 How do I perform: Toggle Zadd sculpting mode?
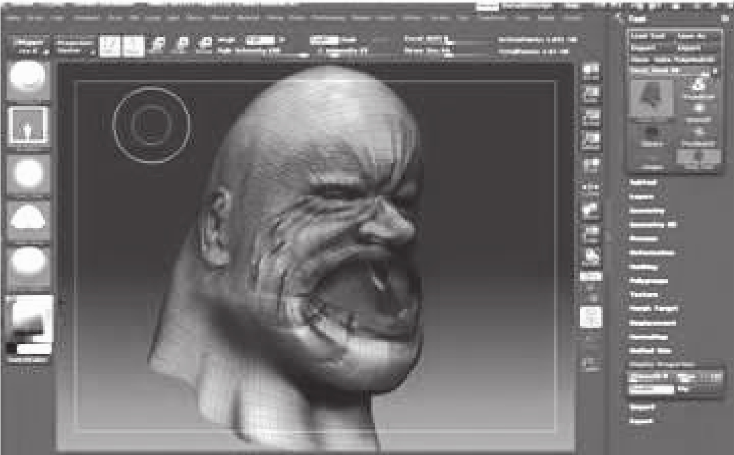click(x=324, y=40)
